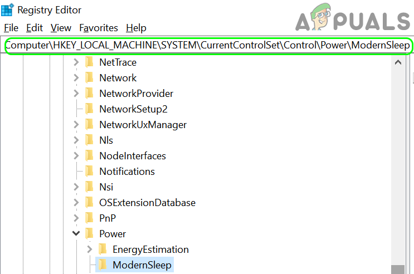
Task: Click the tree scrollbar up arrow
Action: coord(398,62)
